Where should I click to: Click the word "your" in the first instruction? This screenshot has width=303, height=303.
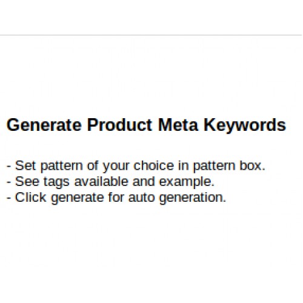(x=116, y=167)
